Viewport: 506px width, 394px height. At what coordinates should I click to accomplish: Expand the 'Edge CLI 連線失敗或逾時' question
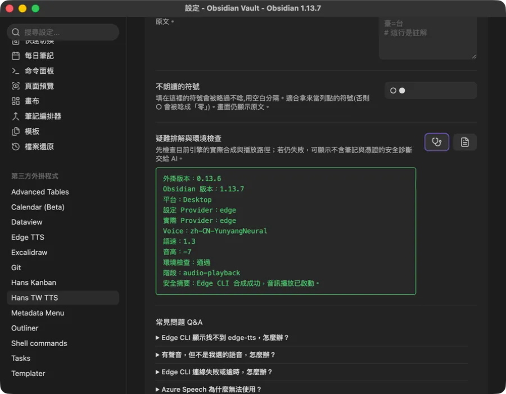tap(214, 372)
